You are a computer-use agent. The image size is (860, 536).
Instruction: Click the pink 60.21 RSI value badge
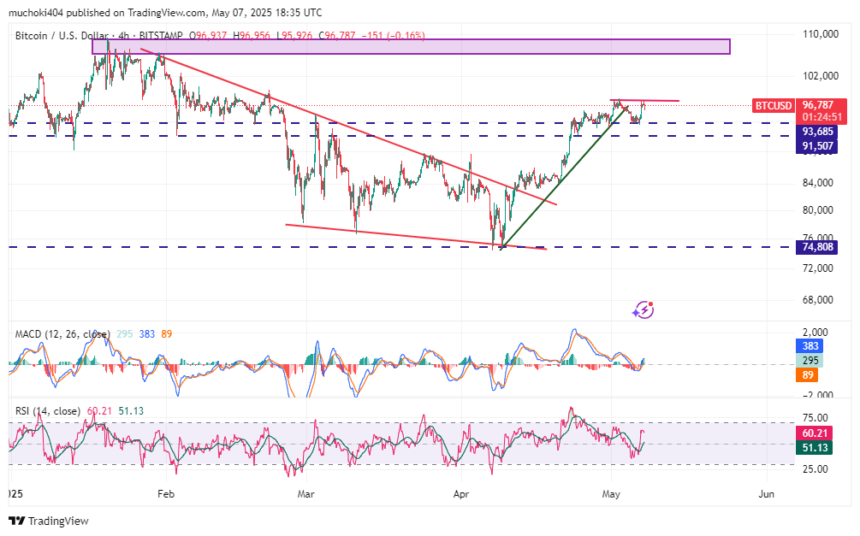point(813,433)
